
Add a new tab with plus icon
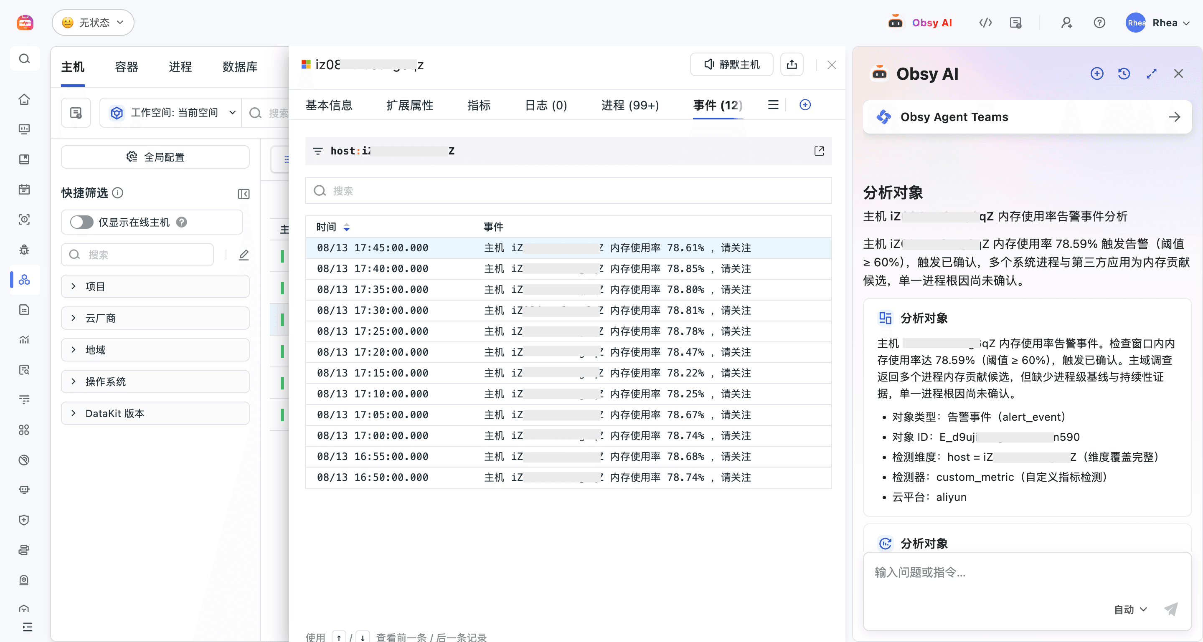pos(805,105)
